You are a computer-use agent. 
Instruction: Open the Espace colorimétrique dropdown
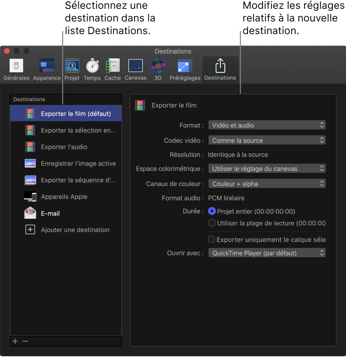(x=267, y=168)
